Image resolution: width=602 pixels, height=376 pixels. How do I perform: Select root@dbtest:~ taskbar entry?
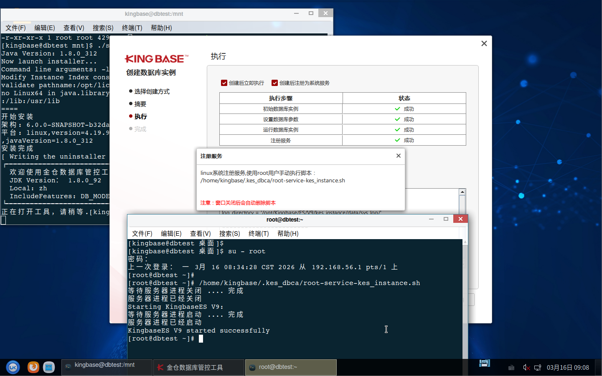[291, 367]
